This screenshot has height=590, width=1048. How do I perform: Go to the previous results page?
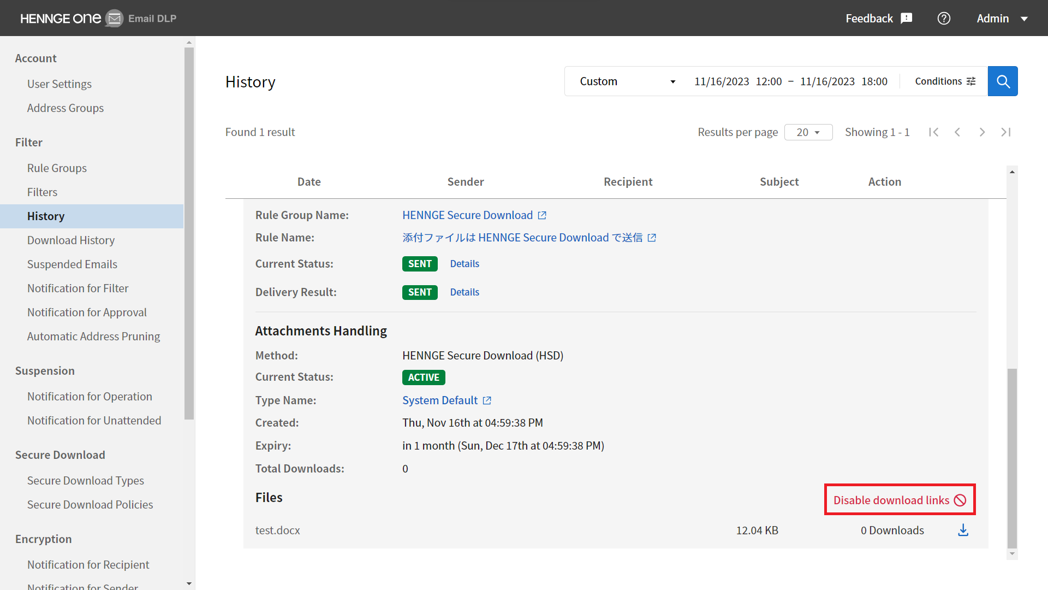957,132
